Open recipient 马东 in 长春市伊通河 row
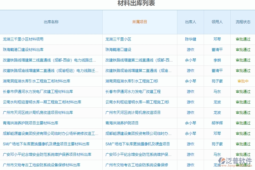255x170 pixels. click(x=217, y=92)
